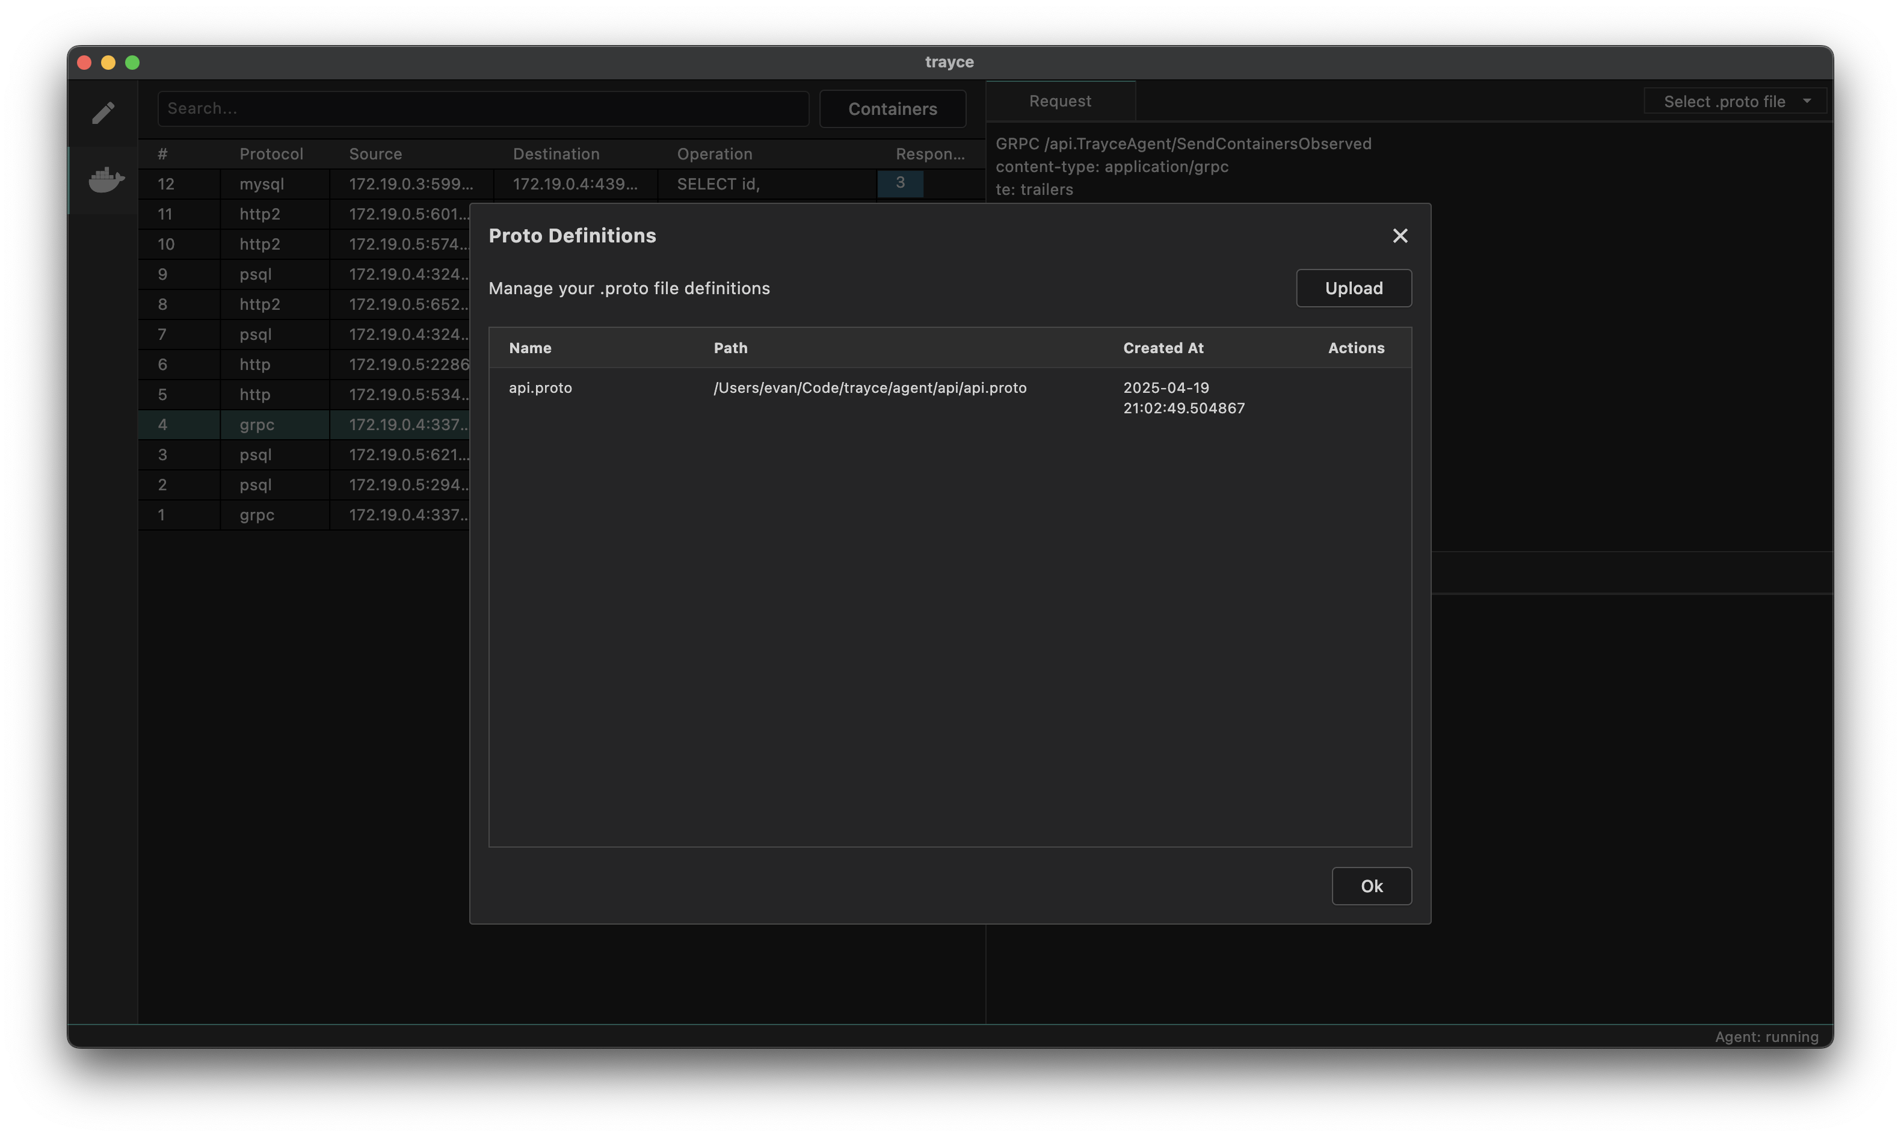Select row 1 grpc flow

[303, 515]
